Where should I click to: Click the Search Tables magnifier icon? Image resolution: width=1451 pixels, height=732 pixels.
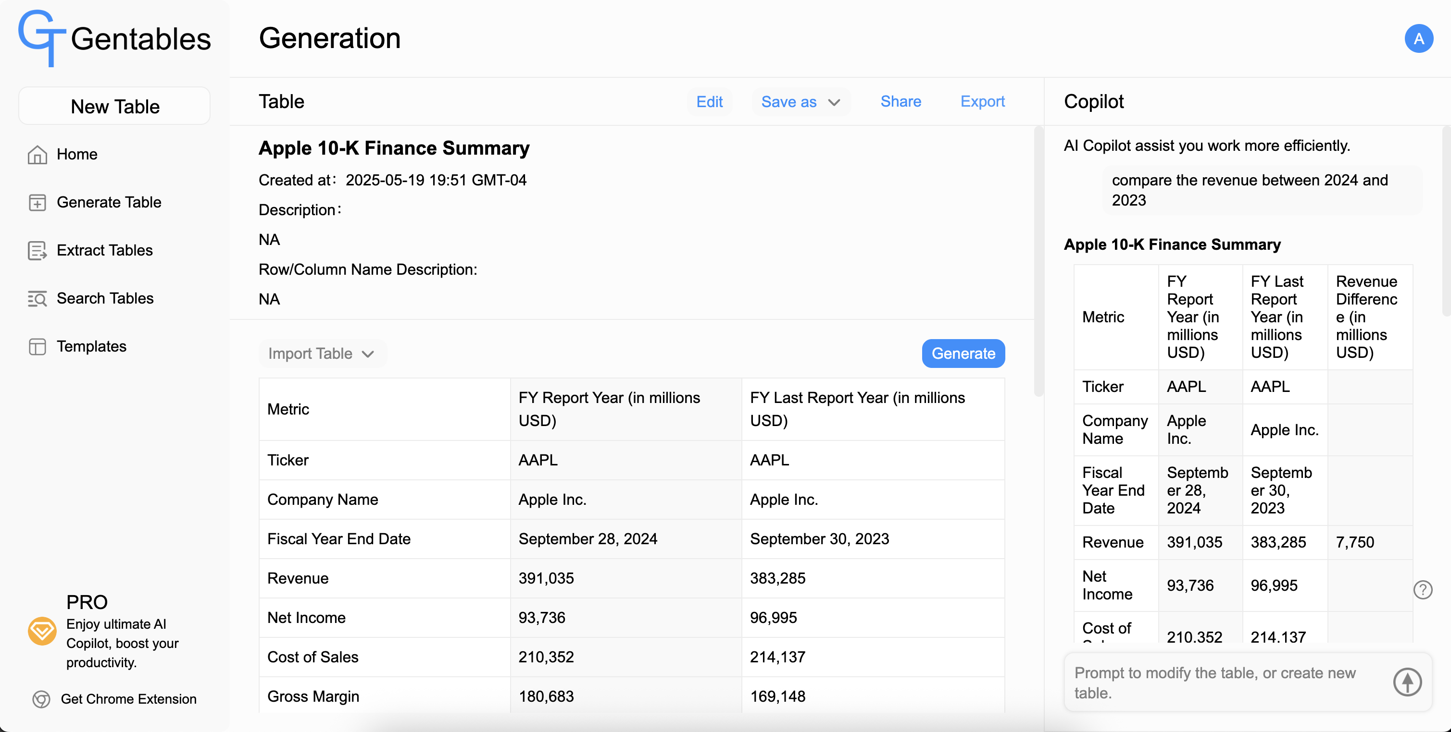coord(37,299)
